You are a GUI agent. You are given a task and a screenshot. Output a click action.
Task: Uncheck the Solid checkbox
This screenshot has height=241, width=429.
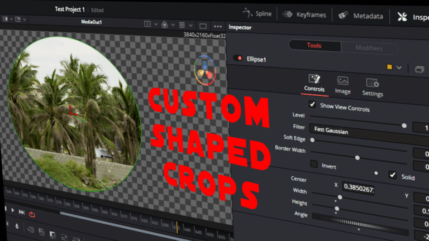(393, 175)
